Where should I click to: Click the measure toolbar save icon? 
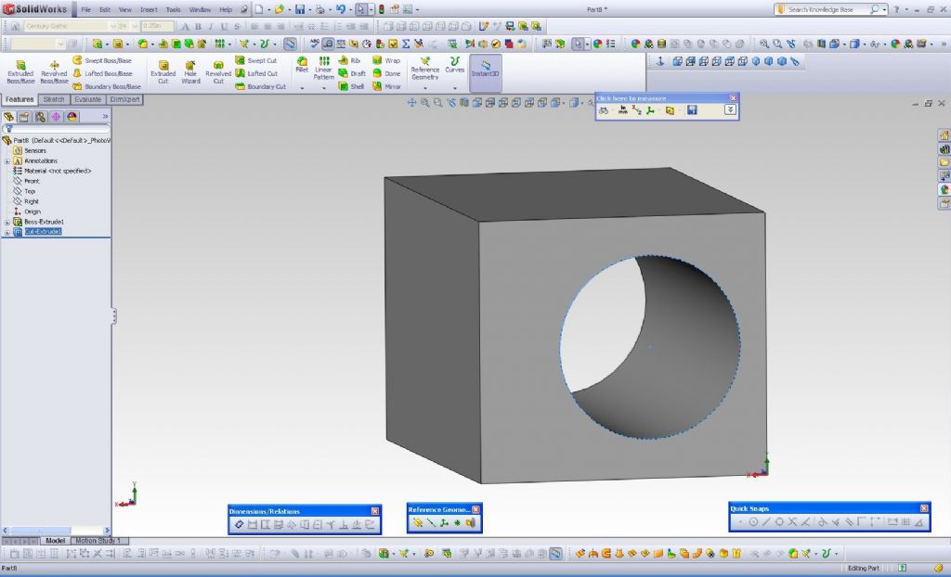tap(692, 110)
